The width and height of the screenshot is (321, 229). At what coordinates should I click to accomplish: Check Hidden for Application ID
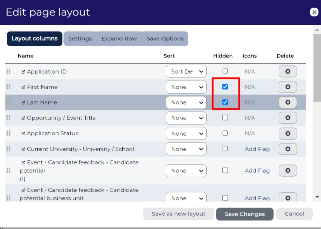point(225,71)
